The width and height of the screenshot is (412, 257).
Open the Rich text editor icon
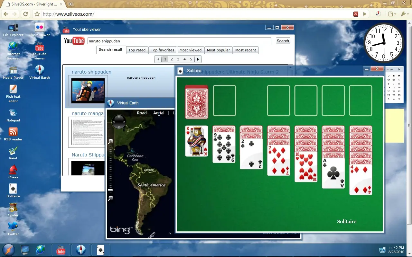13,94
